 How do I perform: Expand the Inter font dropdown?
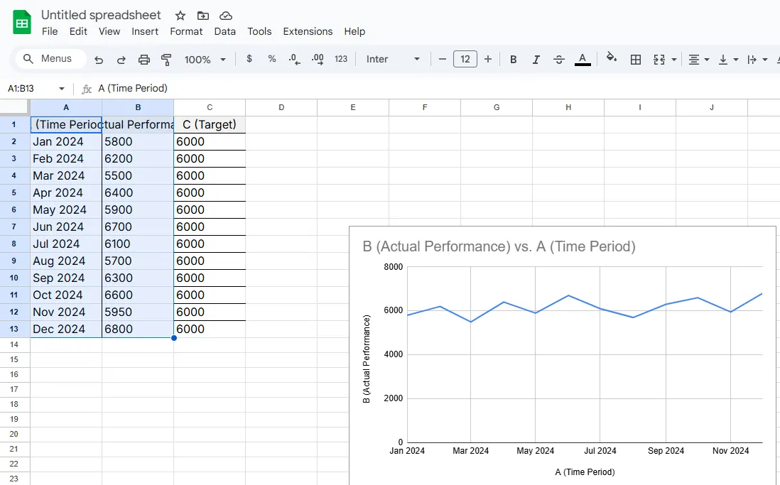click(394, 59)
